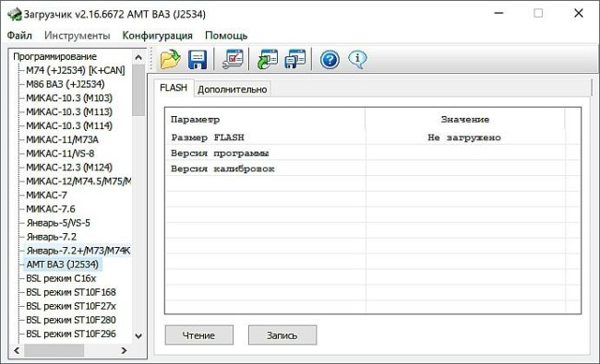This screenshot has height=364, width=600.
Task: Open the Файл menu
Action: coord(19,35)
